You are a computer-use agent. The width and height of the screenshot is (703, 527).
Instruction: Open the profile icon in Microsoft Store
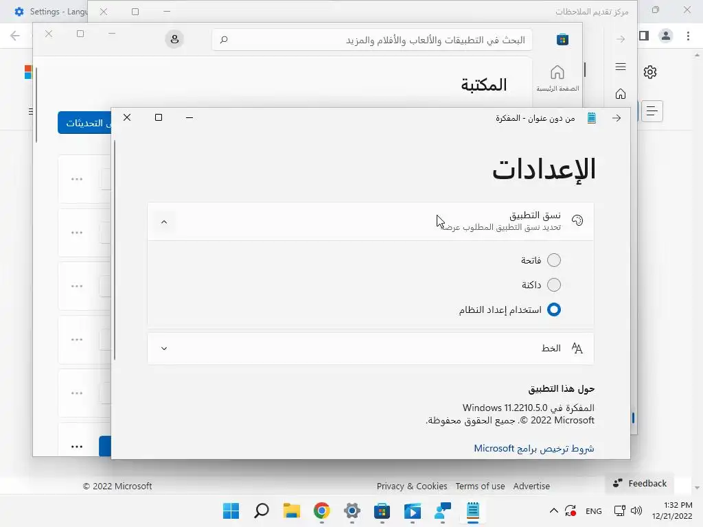click(x=174, y=39)
